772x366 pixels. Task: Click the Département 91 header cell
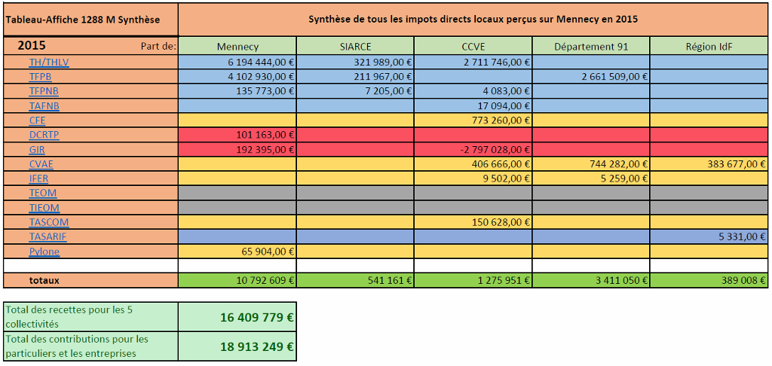click(x=591, y=47)
